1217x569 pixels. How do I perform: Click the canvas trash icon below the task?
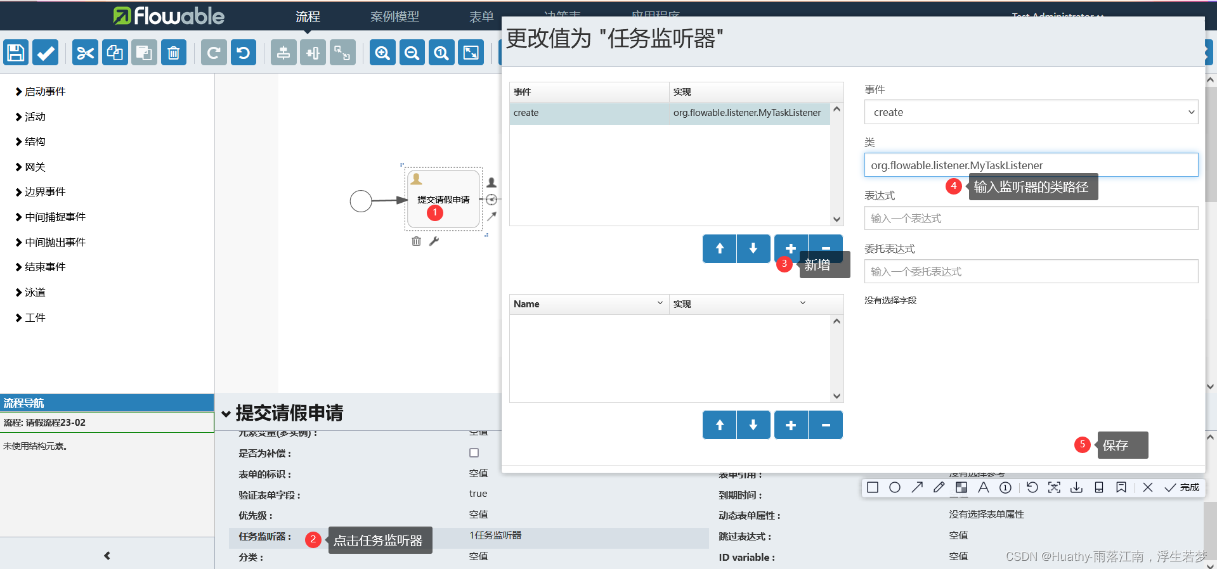tap(416, 241)
